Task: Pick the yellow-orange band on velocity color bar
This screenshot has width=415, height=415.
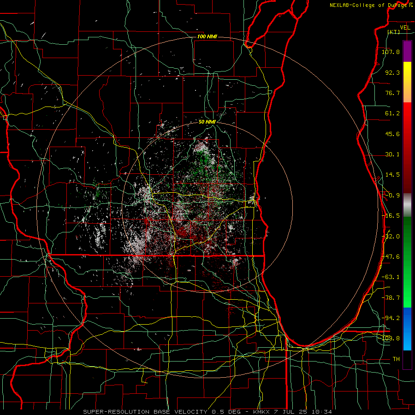Action: [x=407, y=82]
